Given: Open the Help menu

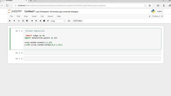Looking at the screenshot, I should [x=59, y=16].
